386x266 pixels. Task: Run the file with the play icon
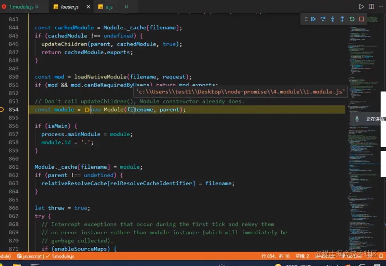tap(361, 7)
